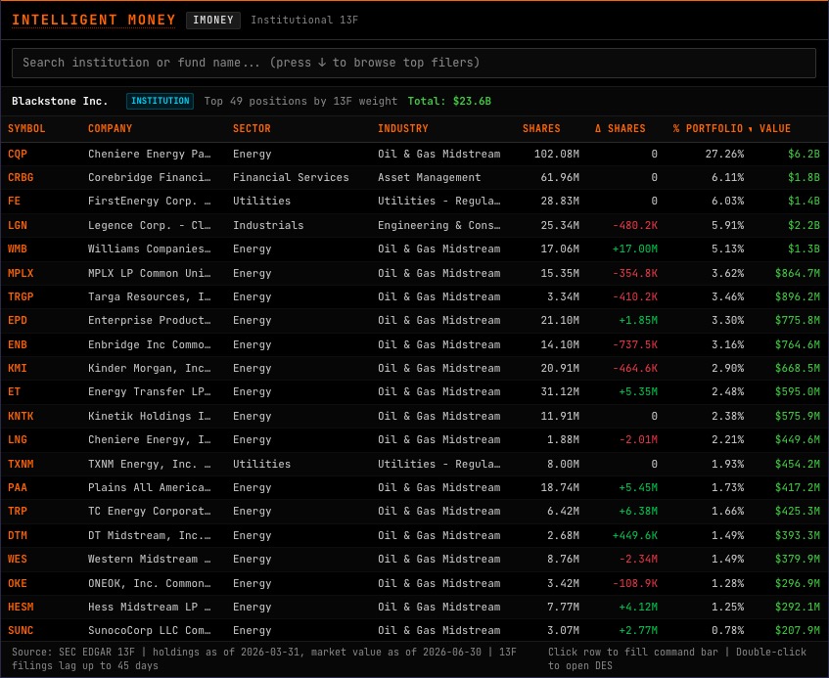Select the WMB ticker symbol
Viewport: 829px width, 678px height.
(18, 249)
